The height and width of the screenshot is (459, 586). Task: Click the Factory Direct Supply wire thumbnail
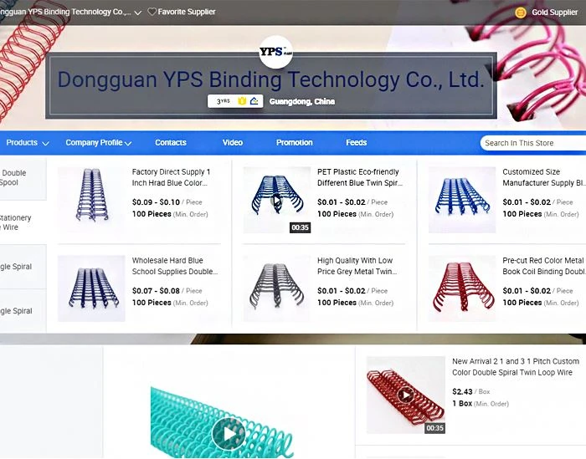[x=91, y=200]
